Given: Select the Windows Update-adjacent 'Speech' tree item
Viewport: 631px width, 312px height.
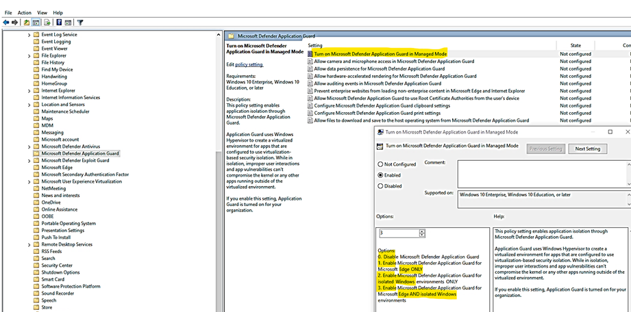Looking at the screenshot, I should [49, 300].
